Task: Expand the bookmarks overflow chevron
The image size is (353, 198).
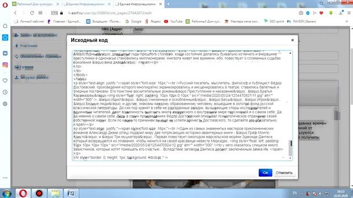Action: tap(347, 21)
